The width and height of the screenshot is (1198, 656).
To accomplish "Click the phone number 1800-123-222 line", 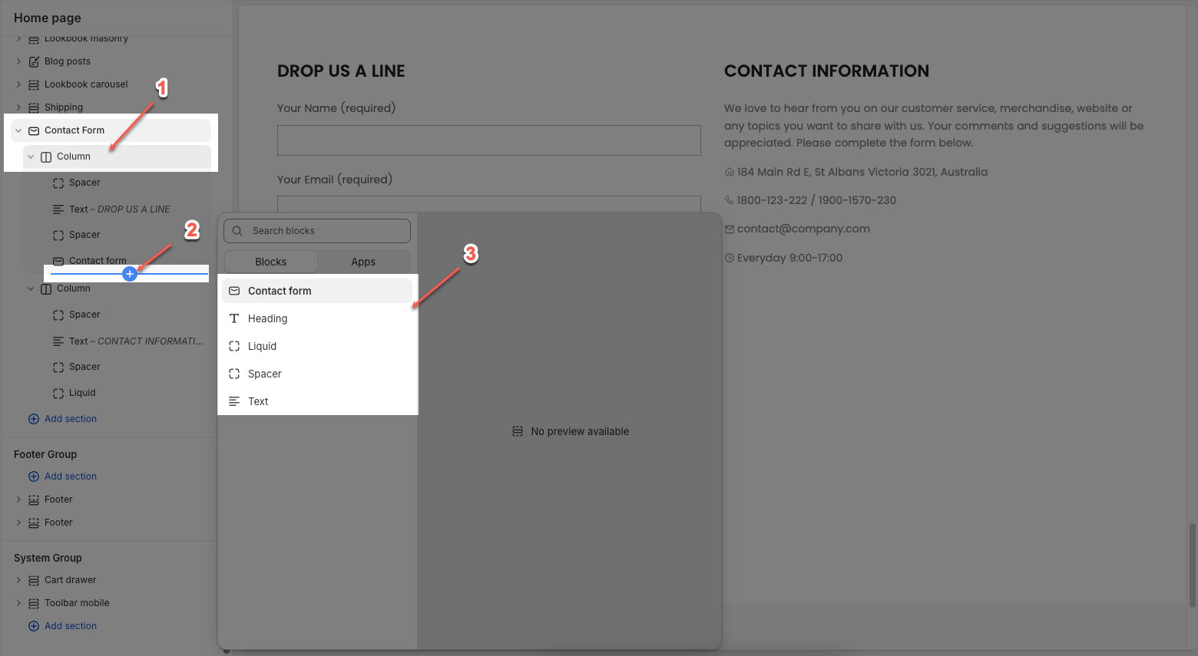I will point(816,200).
